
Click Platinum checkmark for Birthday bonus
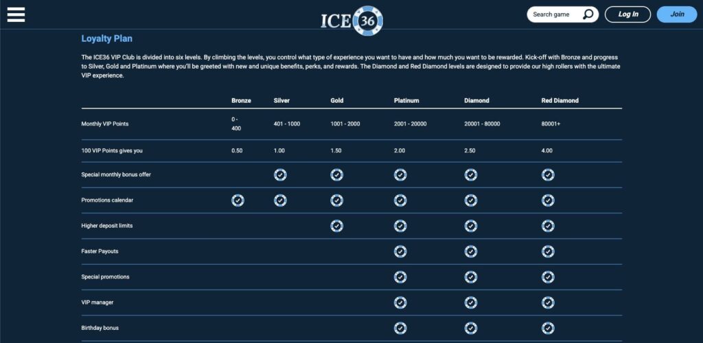click(400, 328)
